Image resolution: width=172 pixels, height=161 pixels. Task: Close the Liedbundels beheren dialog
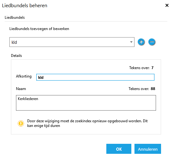tap(167, 5)
